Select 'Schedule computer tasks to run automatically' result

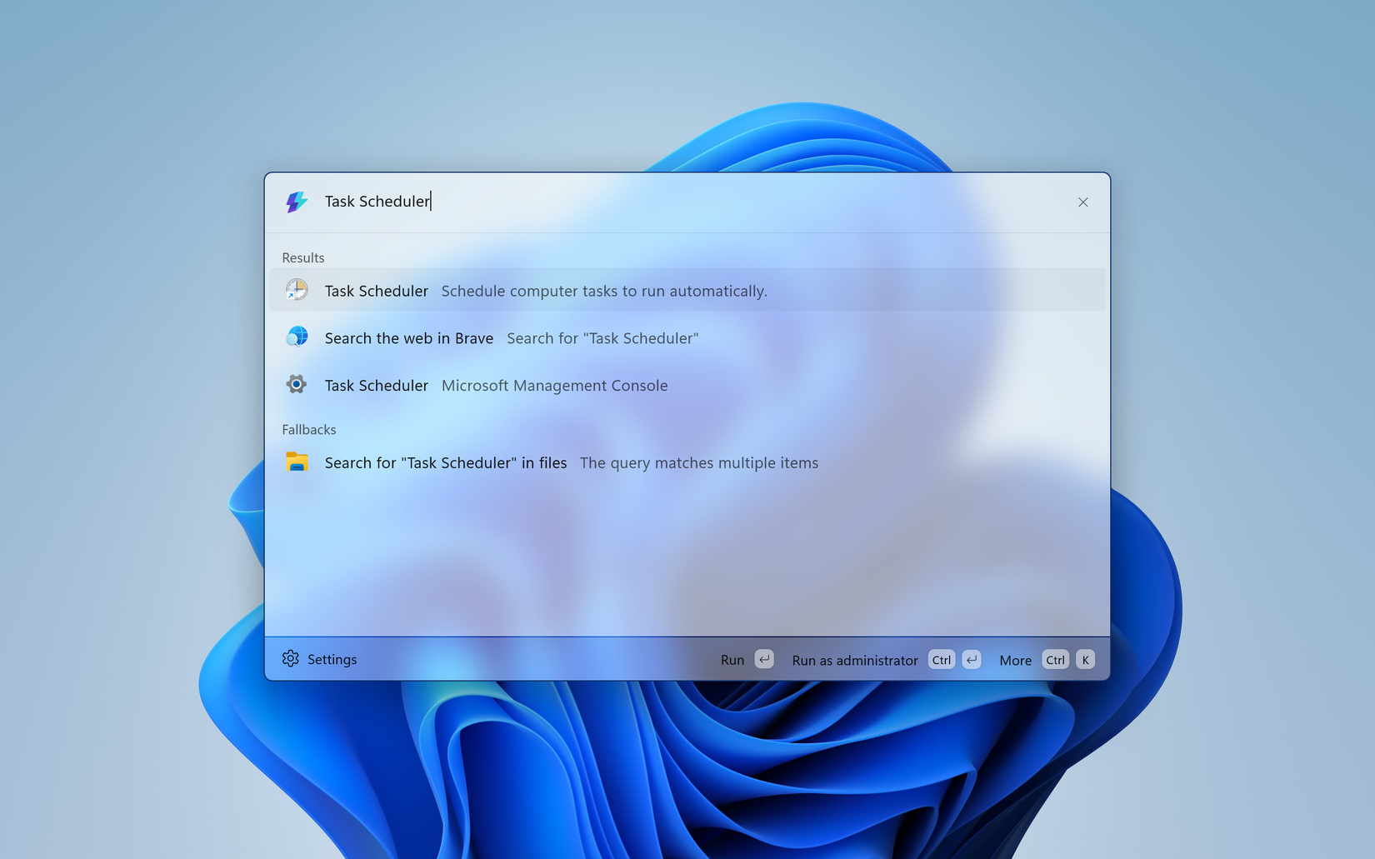tap(687, 290)
